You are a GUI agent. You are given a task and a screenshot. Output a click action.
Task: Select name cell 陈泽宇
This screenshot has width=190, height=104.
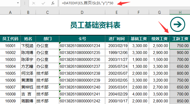point(28,60)
